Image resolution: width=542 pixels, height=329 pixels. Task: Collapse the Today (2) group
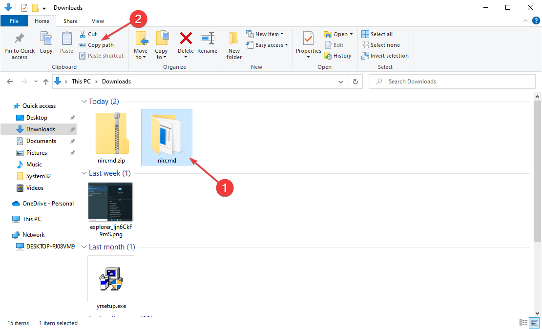pyautogui.click(x=84, y=102)
